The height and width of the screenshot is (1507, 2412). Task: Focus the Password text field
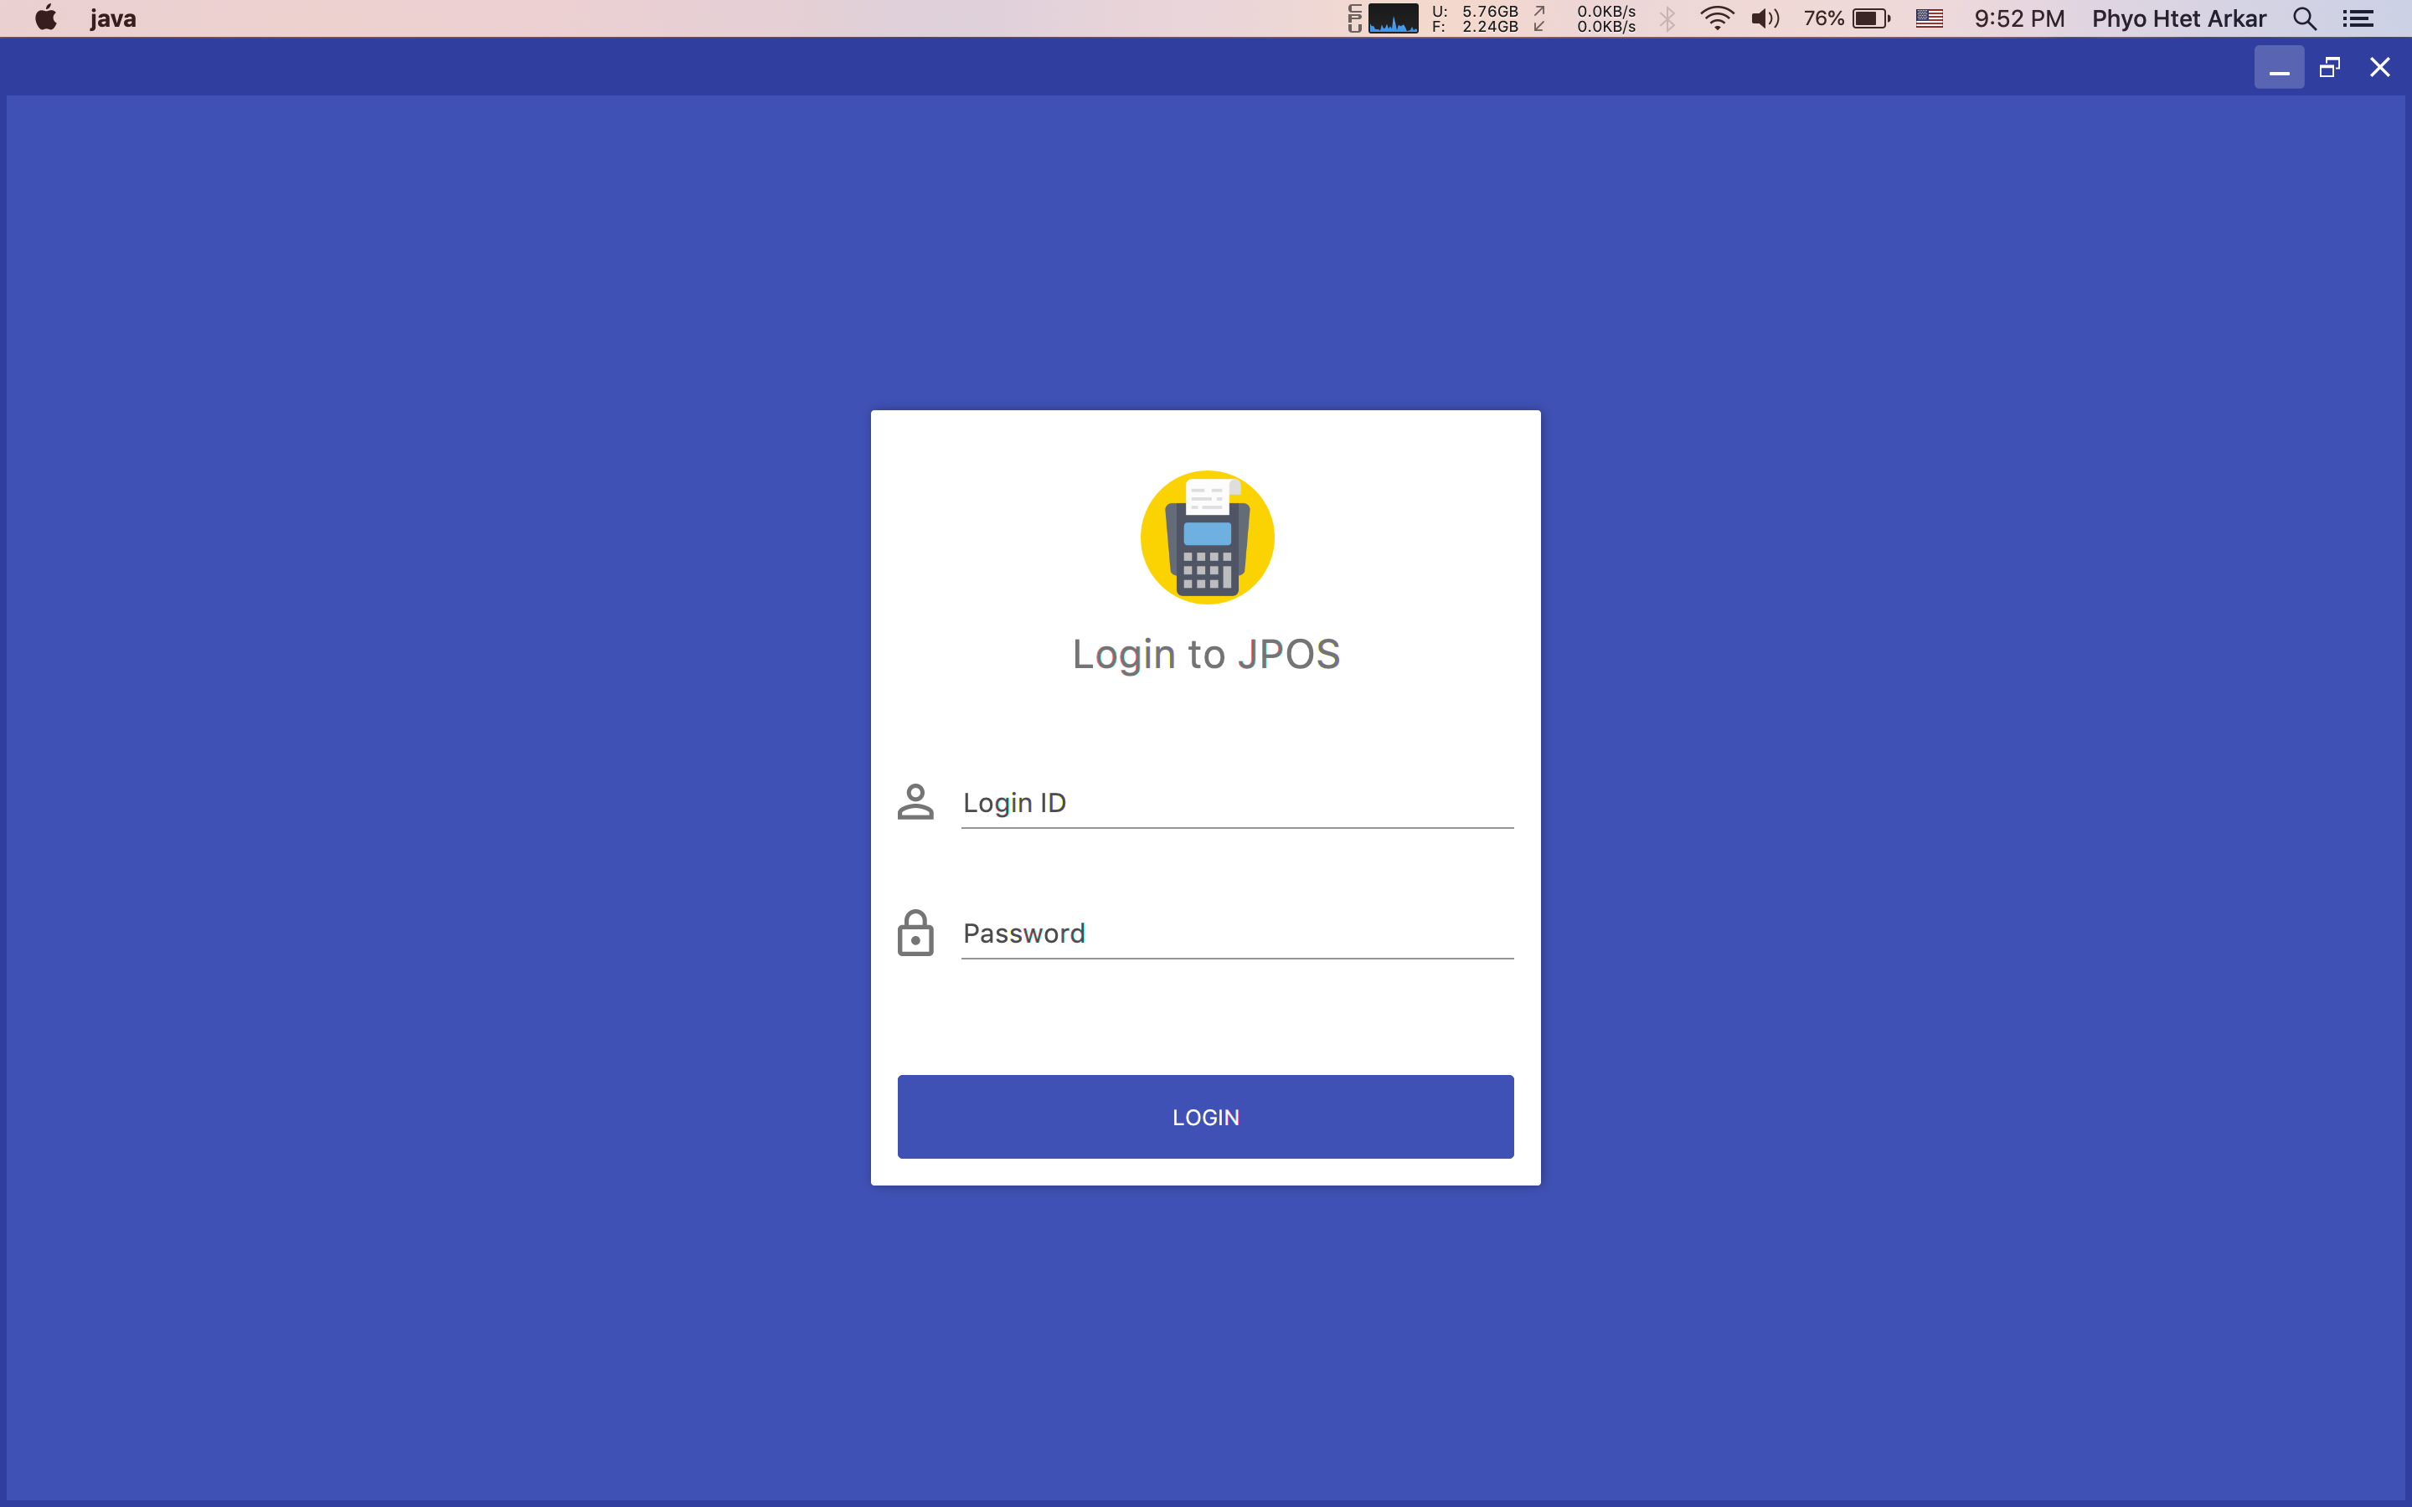1236,934
